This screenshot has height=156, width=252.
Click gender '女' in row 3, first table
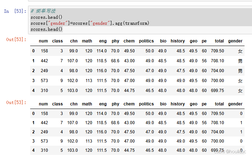tap(240, 81)
